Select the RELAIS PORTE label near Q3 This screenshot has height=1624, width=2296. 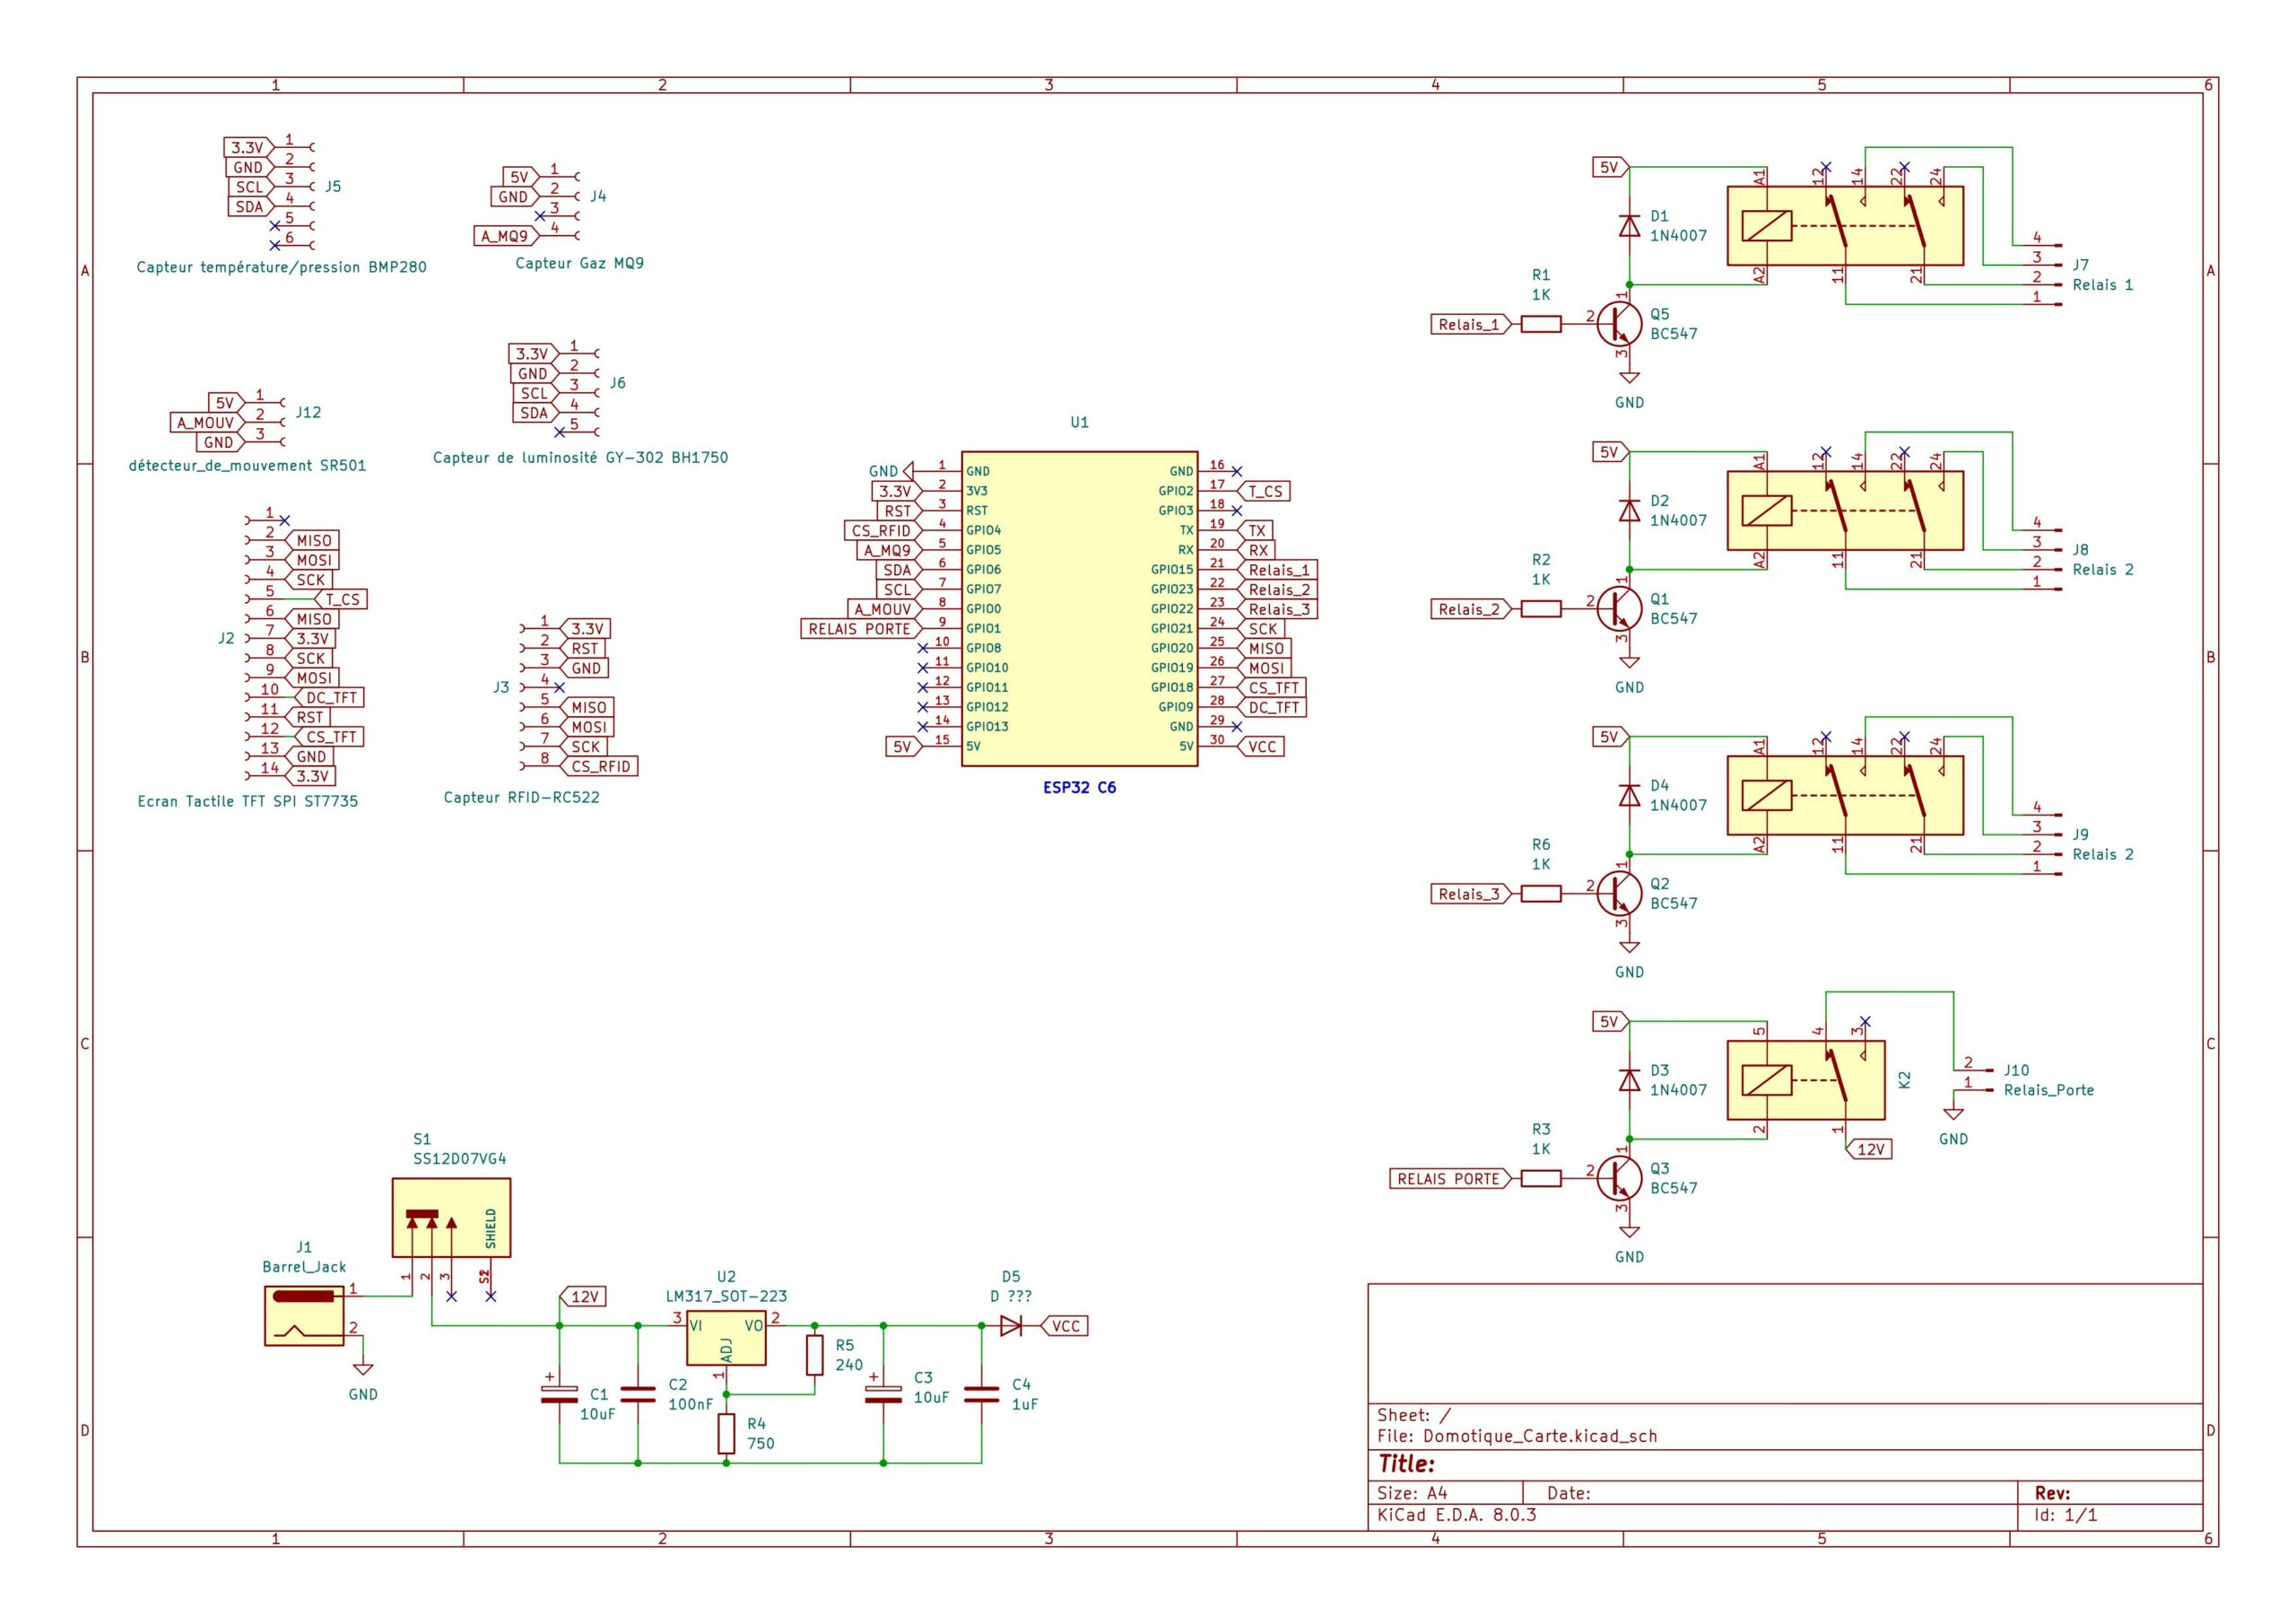click(1448, 1179)
